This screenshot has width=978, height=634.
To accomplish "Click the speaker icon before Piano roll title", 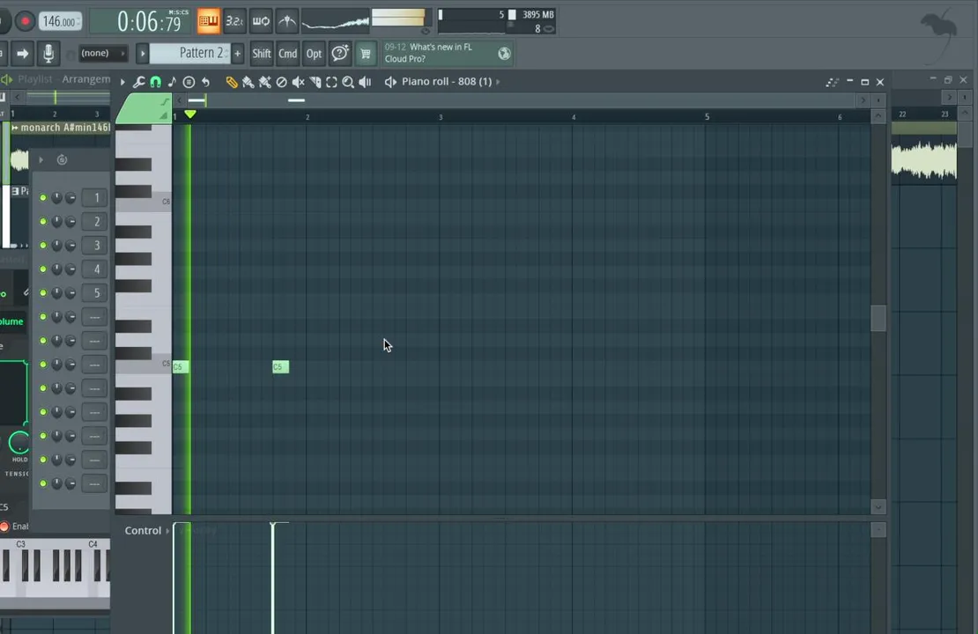I will click(390, 82).
